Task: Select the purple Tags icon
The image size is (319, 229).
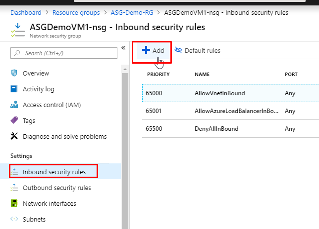Action: [14, 120]
